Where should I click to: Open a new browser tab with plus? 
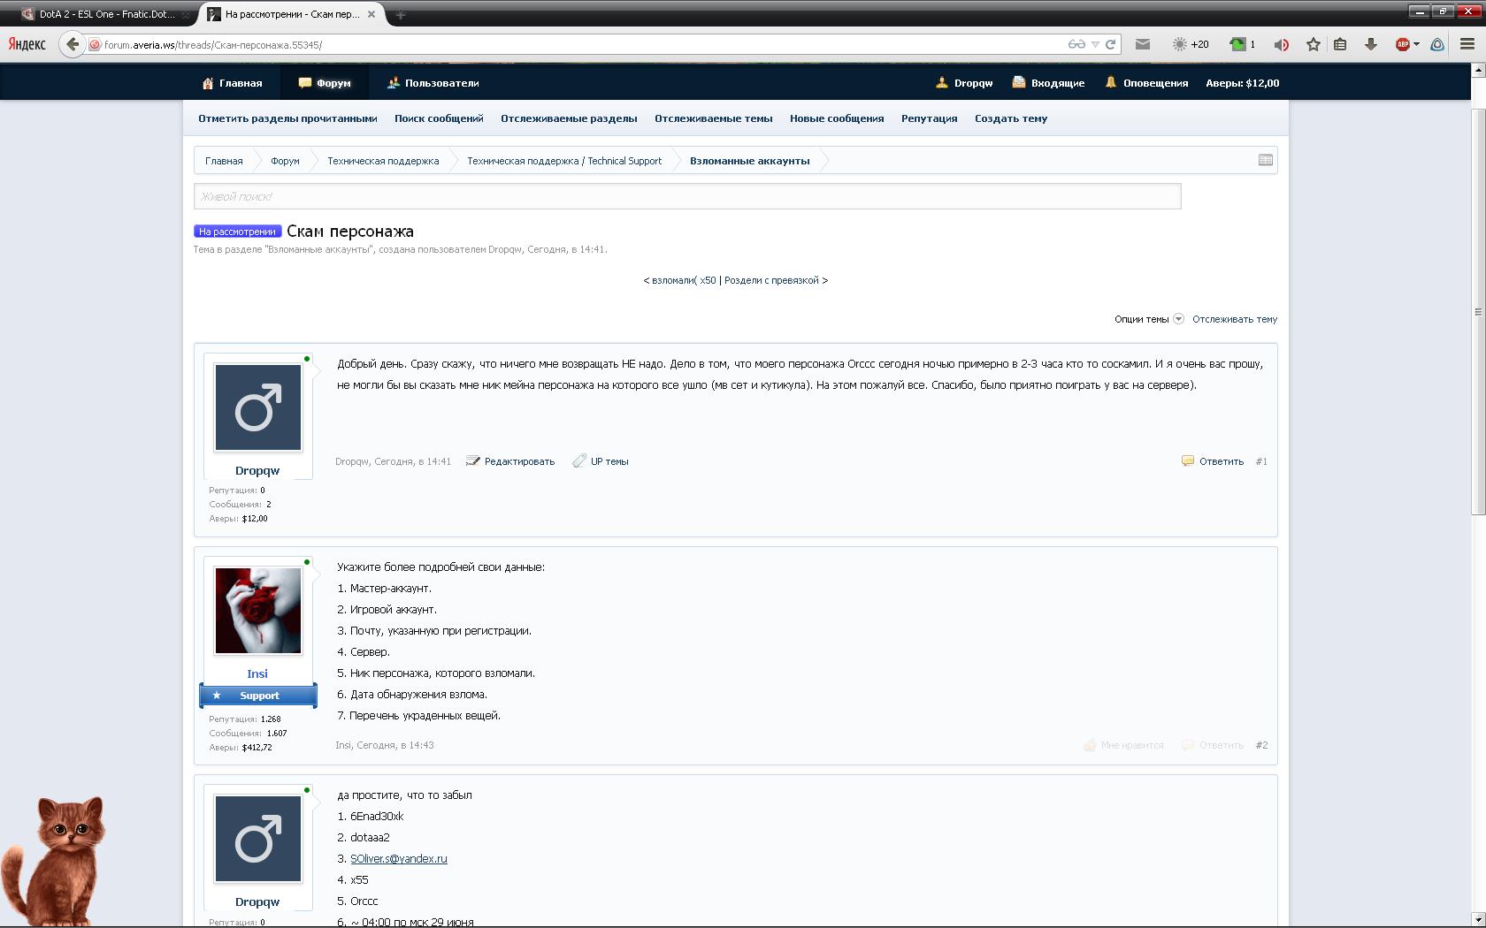(x=400, y=14)
